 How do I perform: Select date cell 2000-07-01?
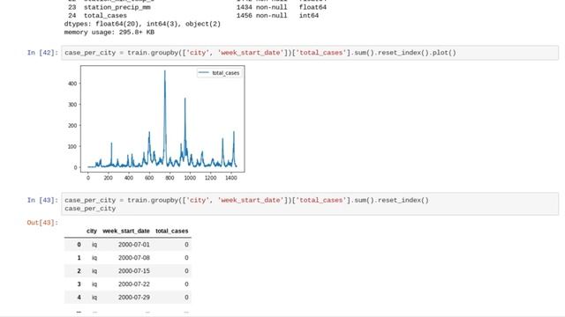coord(133,245)
